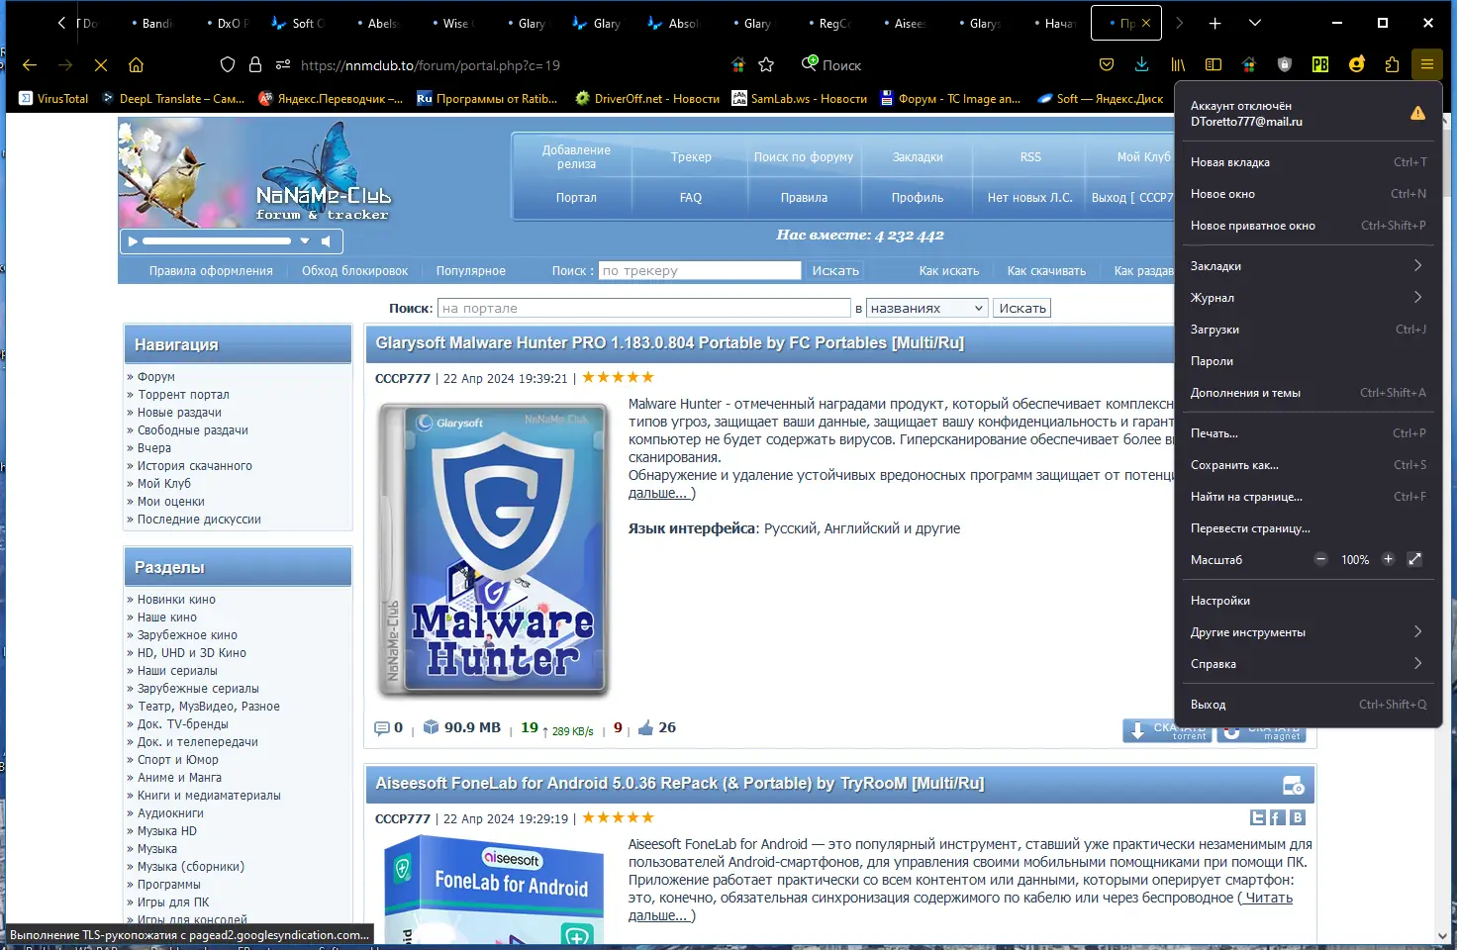
Task: Mute the site audio player speaker
Action: [327, 240]
